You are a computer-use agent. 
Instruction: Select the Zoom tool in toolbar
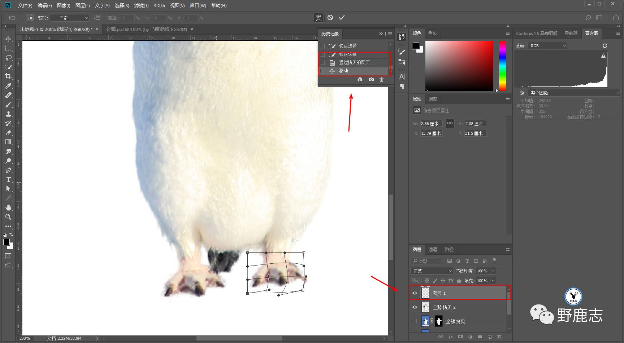pyautogui.click(x=8, y=217)
